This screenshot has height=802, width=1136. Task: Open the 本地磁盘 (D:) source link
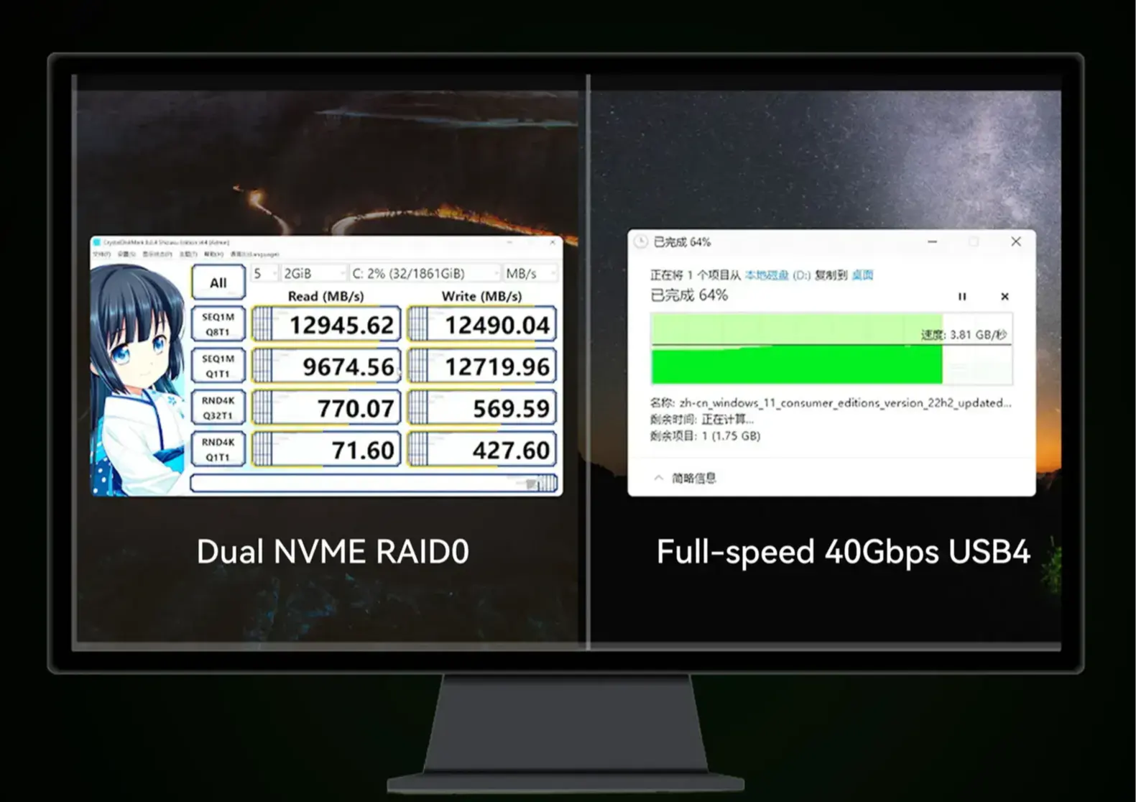pos(777,275)
